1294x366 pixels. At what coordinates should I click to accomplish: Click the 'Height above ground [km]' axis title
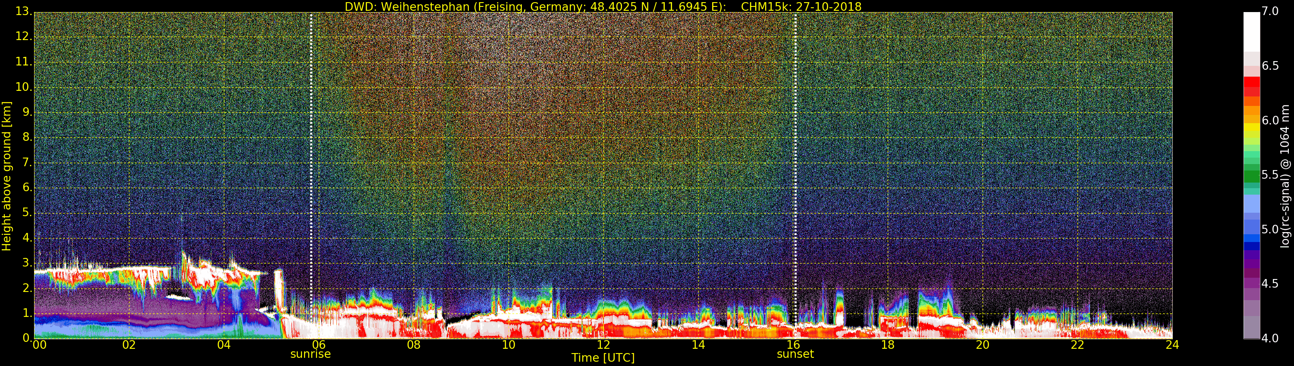(x=6, y=176)
